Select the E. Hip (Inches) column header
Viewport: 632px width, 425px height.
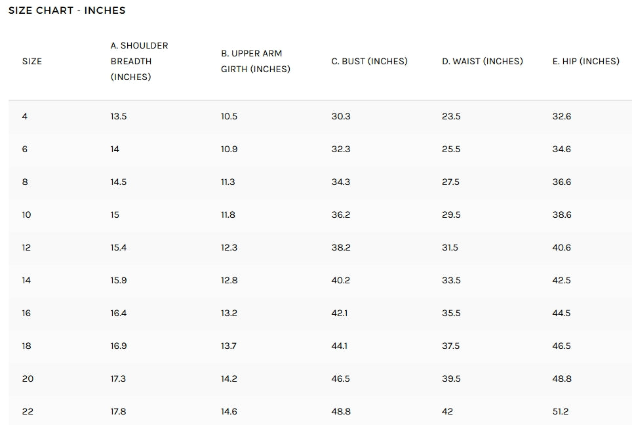pyautogui.click(x=585, y=61)
